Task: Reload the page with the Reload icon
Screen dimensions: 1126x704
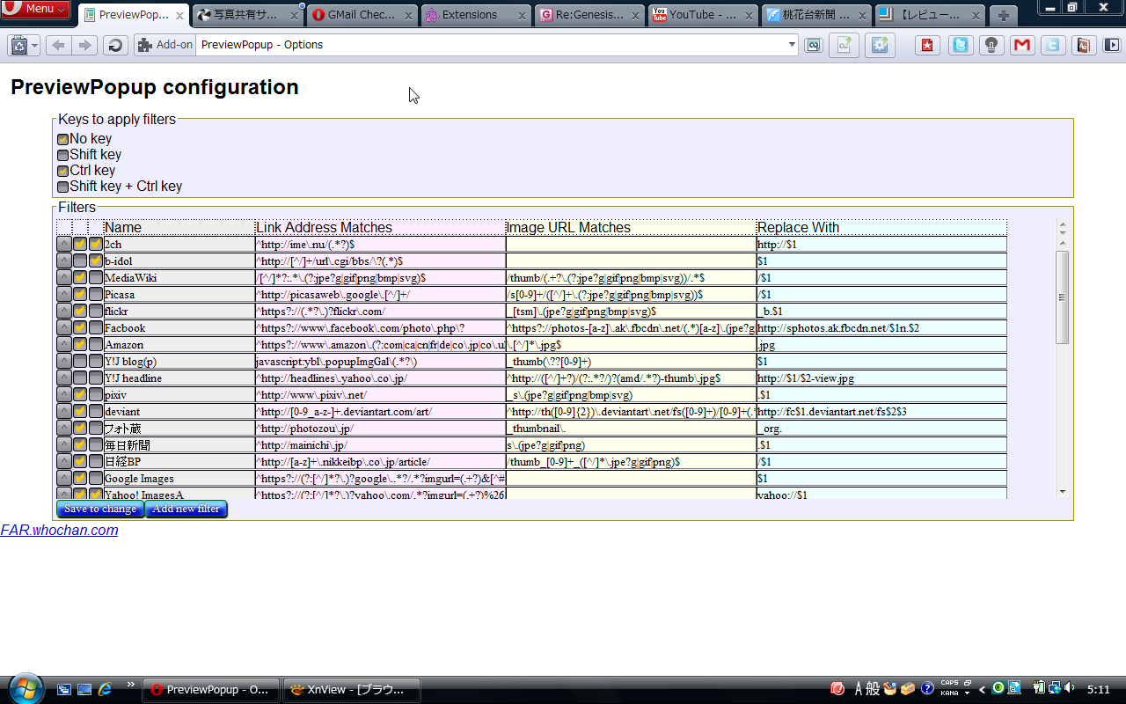Action: click(114, 46)
